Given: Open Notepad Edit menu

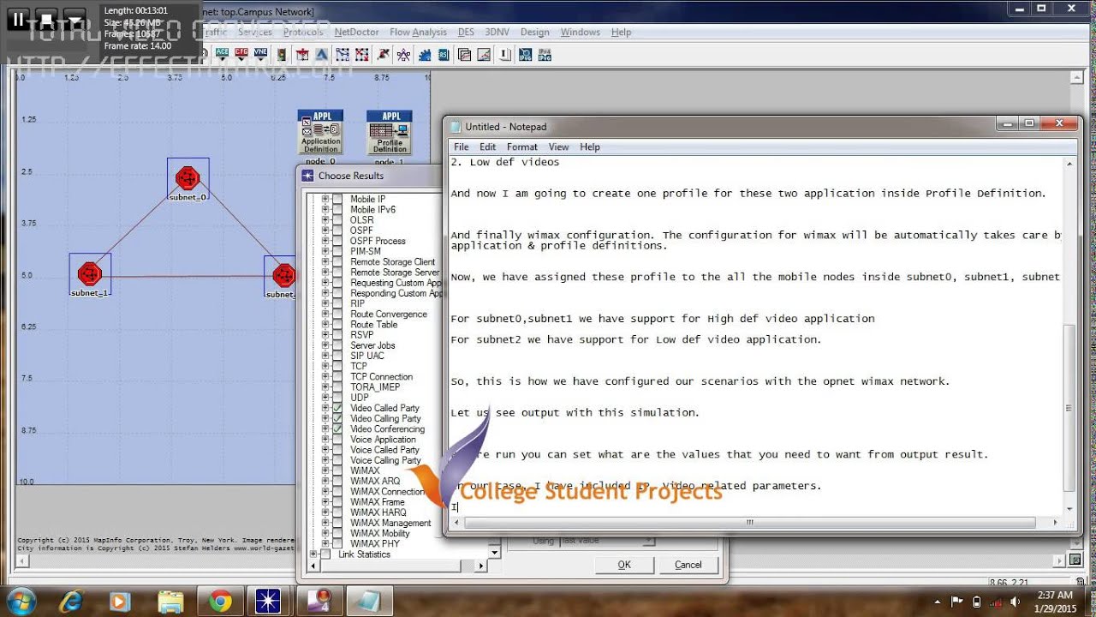Looking at the screenshot, I should click(x=487, y=147).
